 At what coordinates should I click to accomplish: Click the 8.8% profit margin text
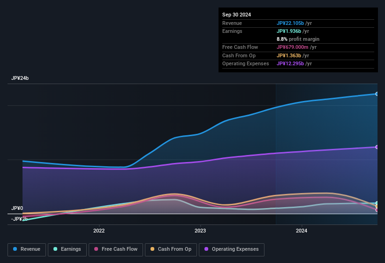(298, 39)
